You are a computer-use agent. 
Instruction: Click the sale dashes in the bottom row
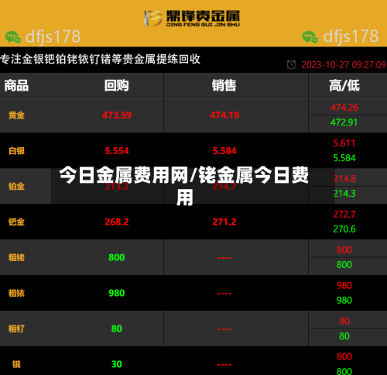[x=224, y=365]
